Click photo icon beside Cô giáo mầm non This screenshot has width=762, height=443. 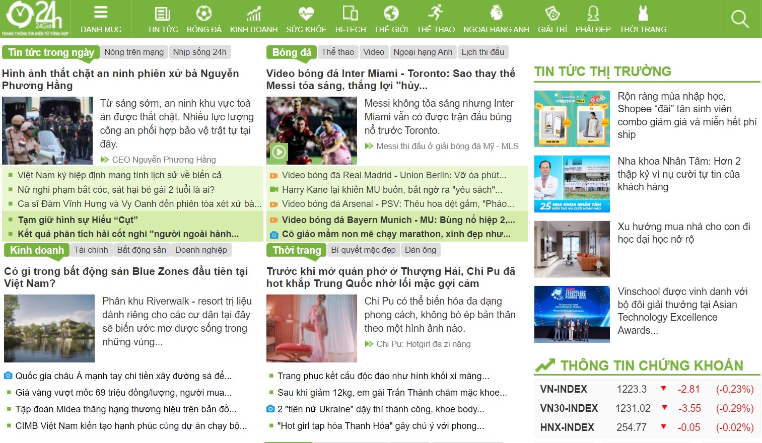[274, 235]
